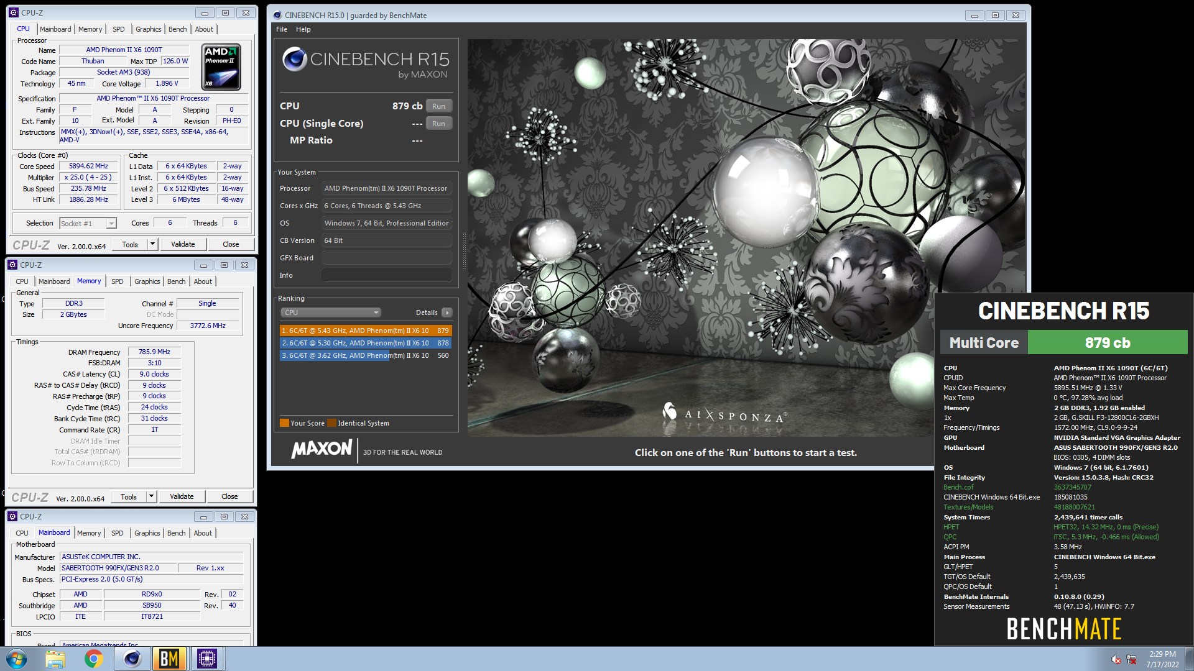Open Bench tab in top CPU-Z window
The height and width of the screenshot is (671, 1194).
point(177,29)
